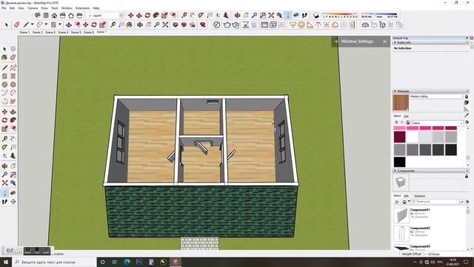Select the arrow Select tool in top toolbar

[x=7, y=24]
